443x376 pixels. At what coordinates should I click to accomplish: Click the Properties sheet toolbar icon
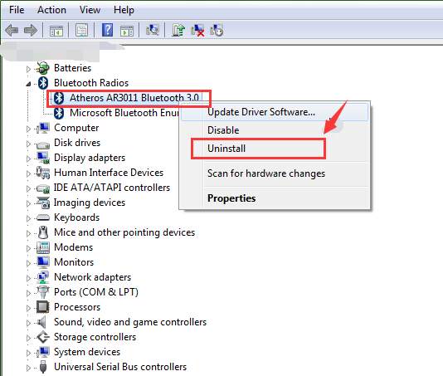click(x=81, y=30)
